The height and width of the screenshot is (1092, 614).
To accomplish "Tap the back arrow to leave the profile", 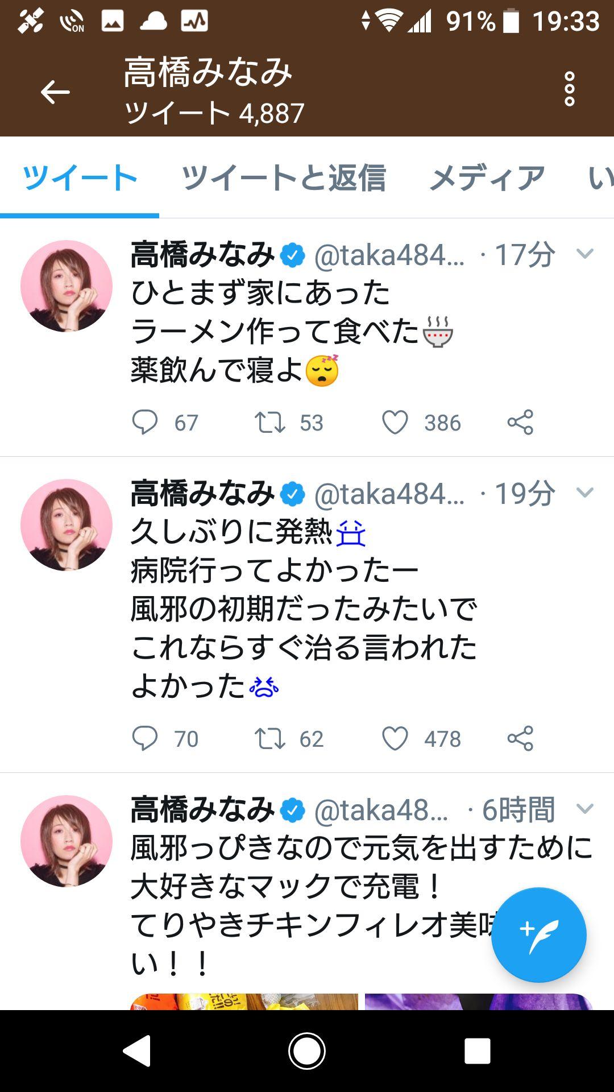I will click(54, 91).
